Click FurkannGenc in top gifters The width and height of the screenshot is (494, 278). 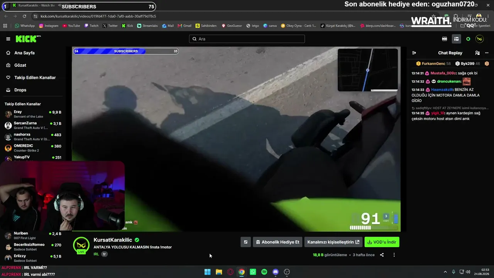tap(433, 64)
